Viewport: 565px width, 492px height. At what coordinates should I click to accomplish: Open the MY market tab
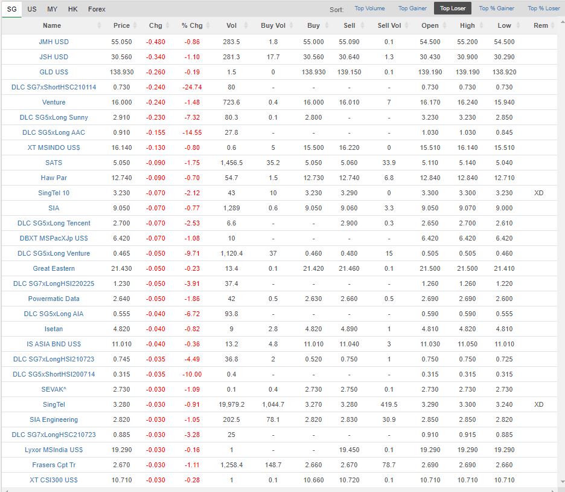[53, 9]
